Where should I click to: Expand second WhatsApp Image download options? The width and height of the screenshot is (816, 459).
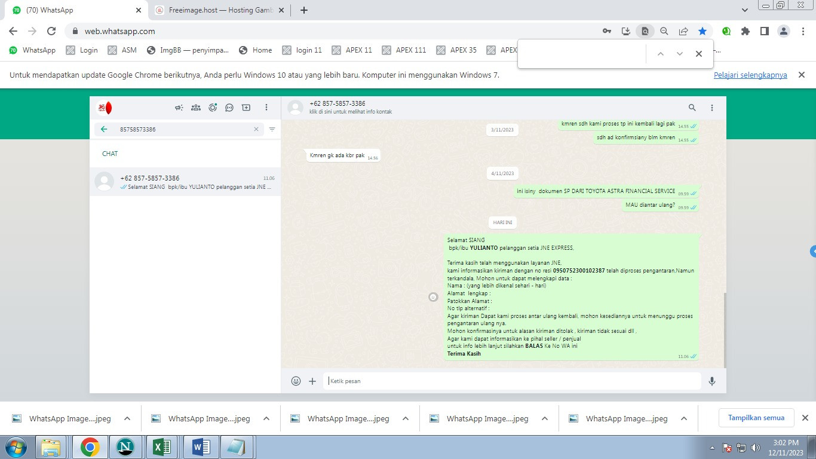[x=266, y=419]
